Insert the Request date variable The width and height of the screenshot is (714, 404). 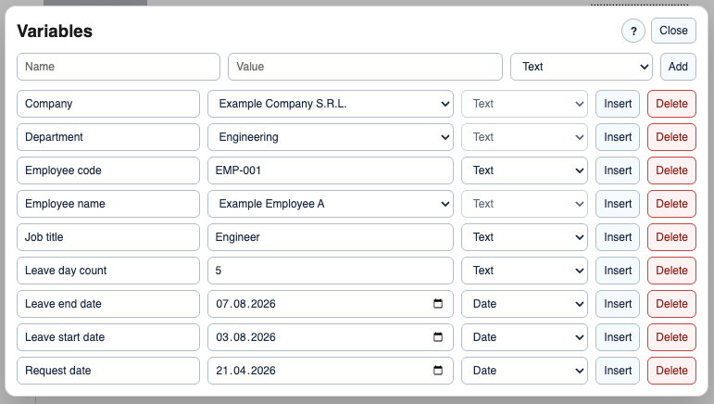pos(618,371)
